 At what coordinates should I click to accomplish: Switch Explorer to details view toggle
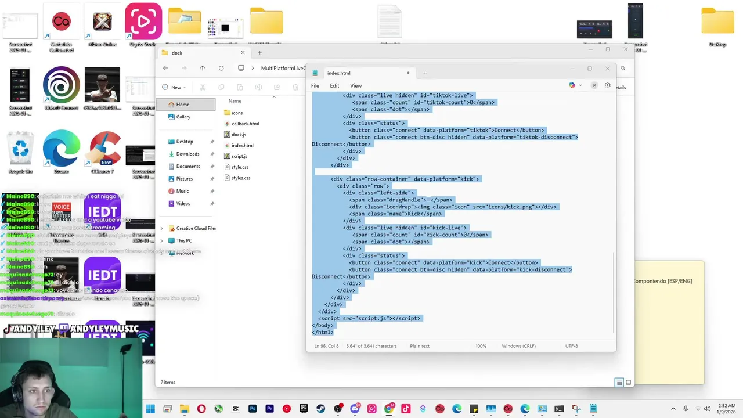click(x=619, y=382)
